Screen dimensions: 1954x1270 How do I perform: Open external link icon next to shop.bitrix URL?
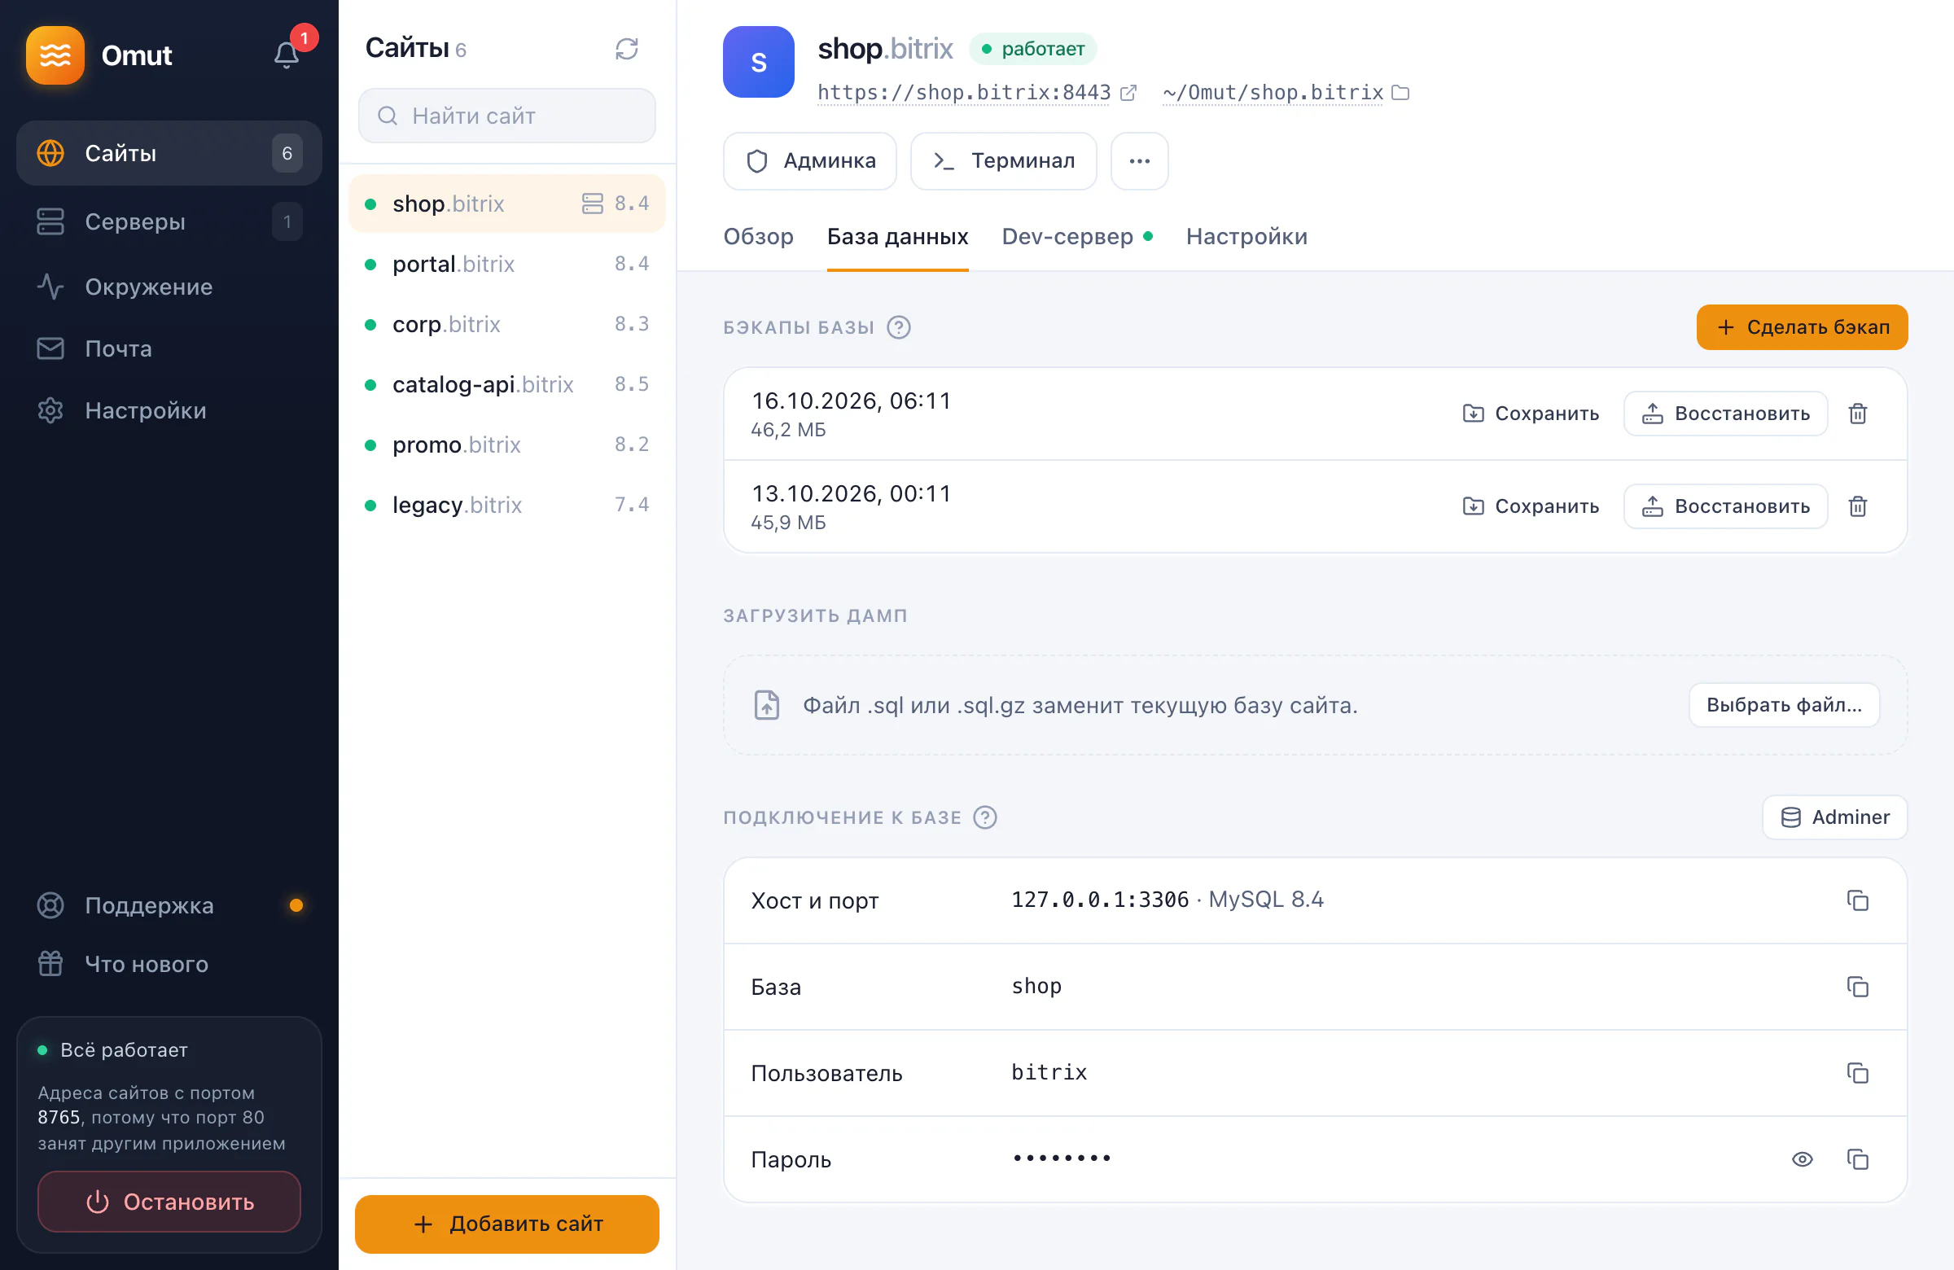coord(1129,93)
